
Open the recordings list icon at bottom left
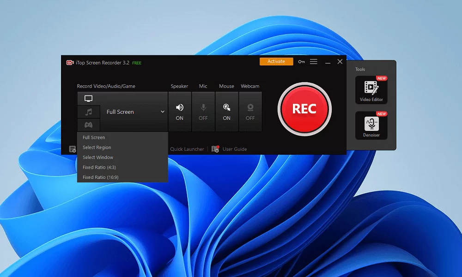tap(73, 149)
